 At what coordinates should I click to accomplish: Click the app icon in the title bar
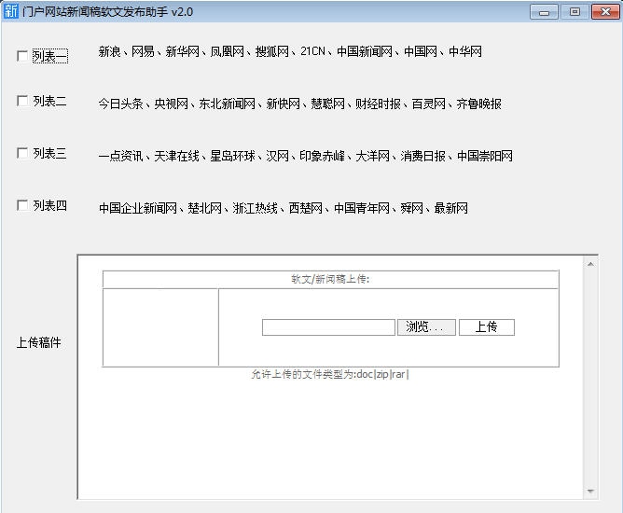[11, 11]
